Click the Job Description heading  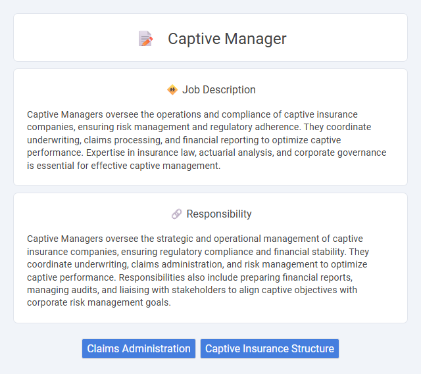coord(219,89)
